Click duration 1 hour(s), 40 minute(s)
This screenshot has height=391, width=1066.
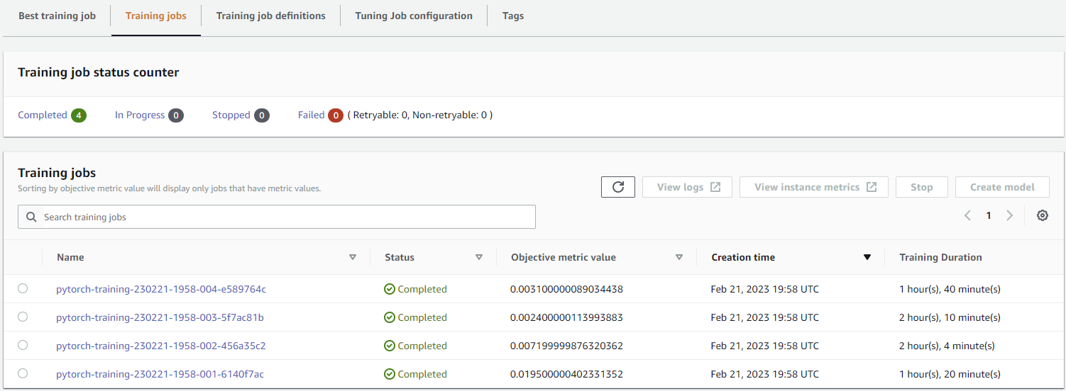pyautogui.click(x=950, y=289)
